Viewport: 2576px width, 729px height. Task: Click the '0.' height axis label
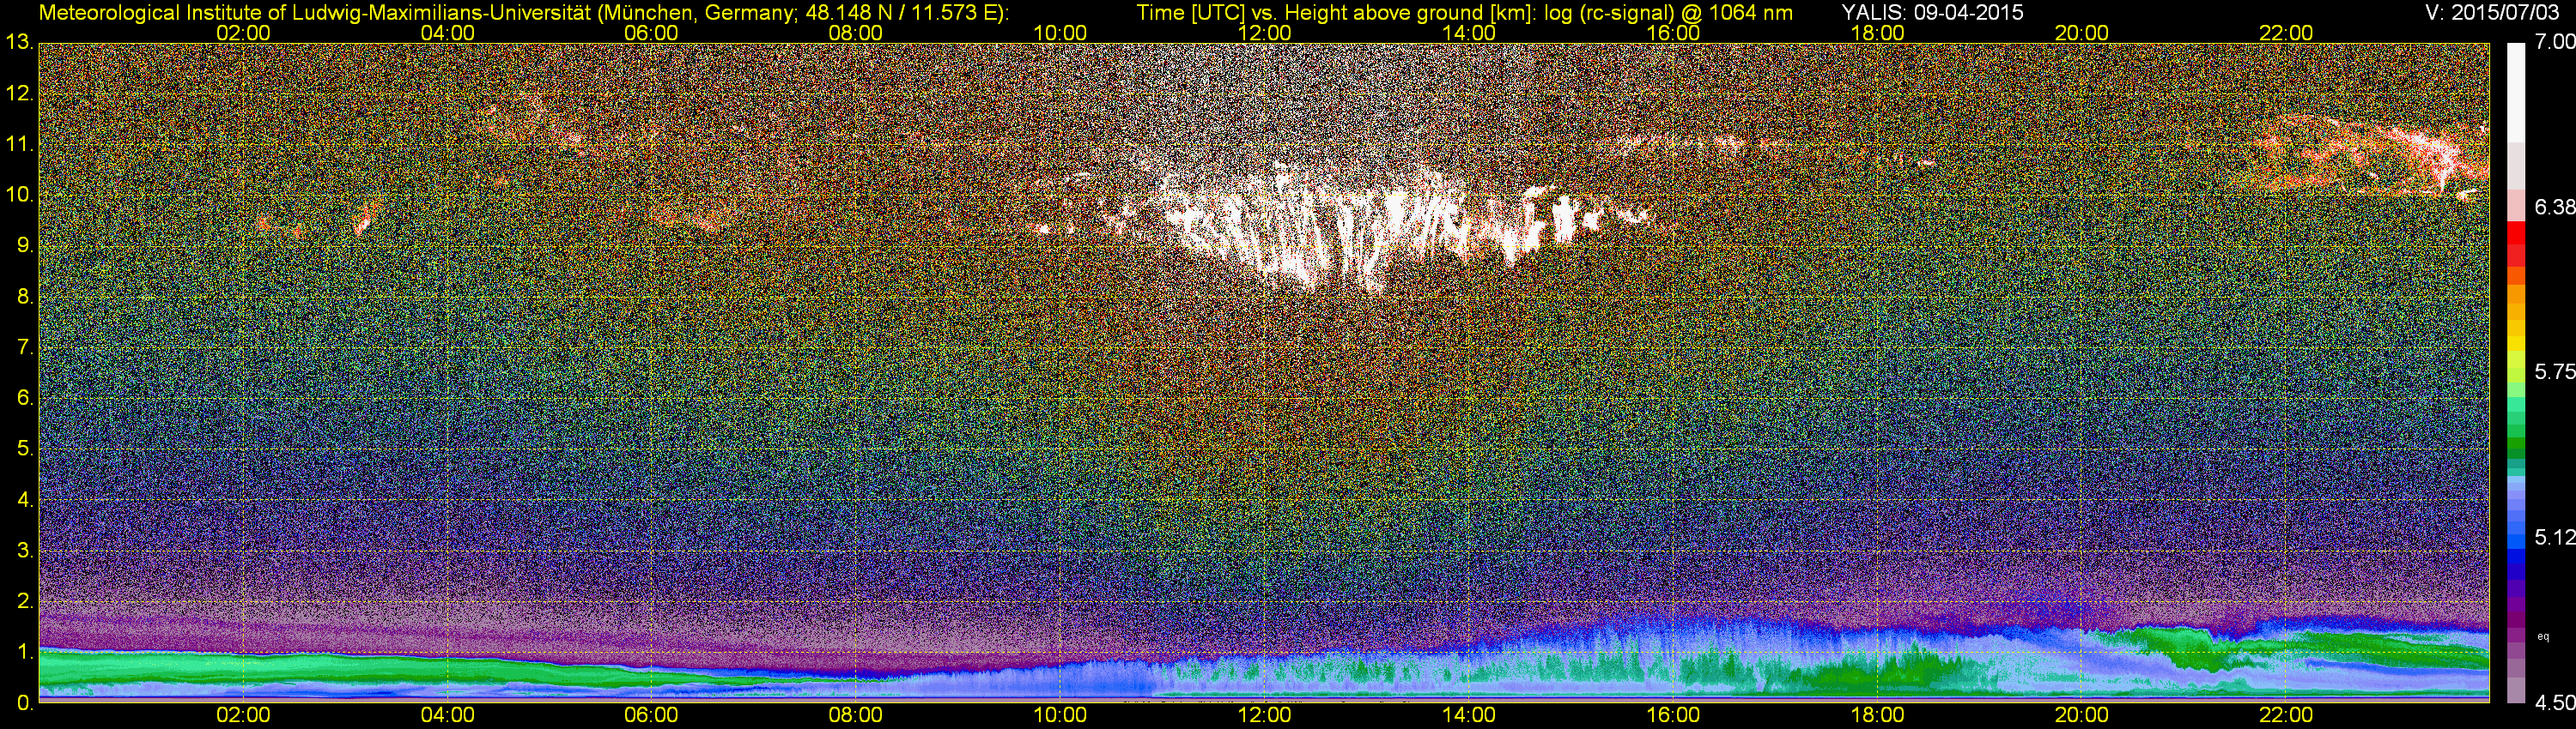pos(24,703)
